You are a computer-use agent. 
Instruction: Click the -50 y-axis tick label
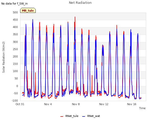tap(16, 93)
